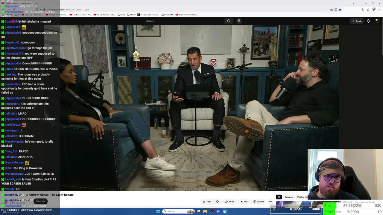Click chat message 'the King is Downnnn'
Image resolution: width=383 pixels, height=215 pixels.
pyautogui.click(x=28, y=168)
